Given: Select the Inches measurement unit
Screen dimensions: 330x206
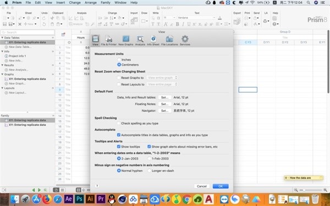Looking at the screenshot, I should coord(119,60).
